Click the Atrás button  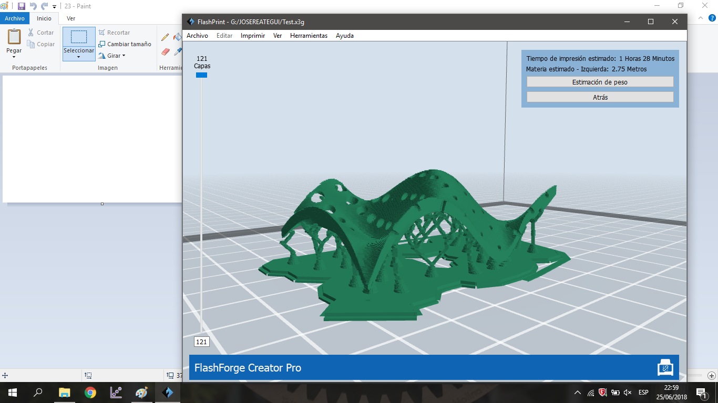click(600, 97)
